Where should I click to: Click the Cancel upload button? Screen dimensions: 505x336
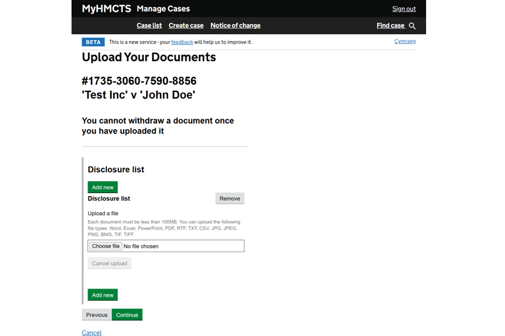(109, 264)
